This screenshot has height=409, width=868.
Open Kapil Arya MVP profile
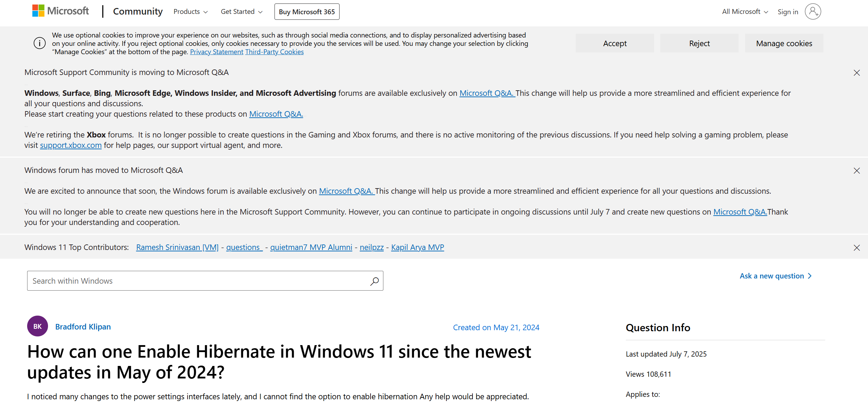tap(417, 247)
